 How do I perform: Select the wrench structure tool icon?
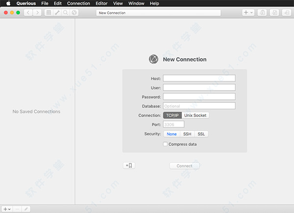tap(57, 13)
